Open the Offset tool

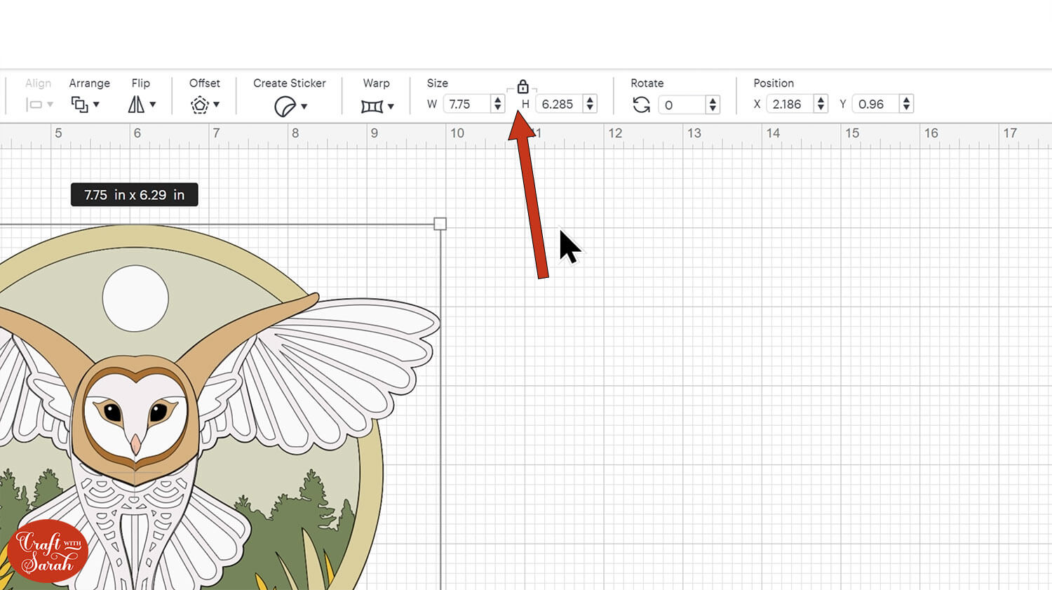[x=199, y=104]
